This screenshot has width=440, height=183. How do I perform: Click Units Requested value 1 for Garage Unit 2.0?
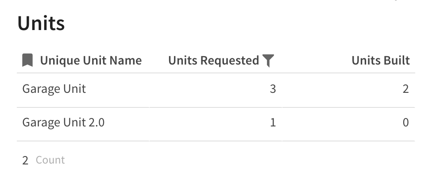coord(273,122)
